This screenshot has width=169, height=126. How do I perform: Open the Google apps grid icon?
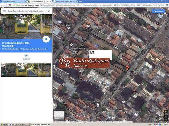pos(148,11)
